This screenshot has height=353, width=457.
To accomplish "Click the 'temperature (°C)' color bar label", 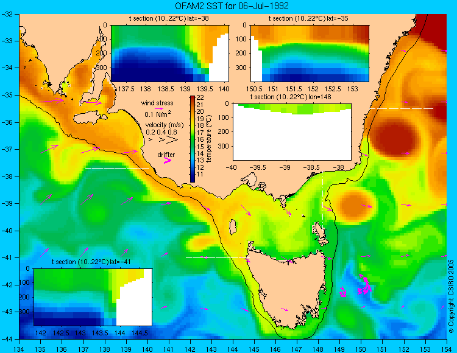I will (x=209, y=139).
